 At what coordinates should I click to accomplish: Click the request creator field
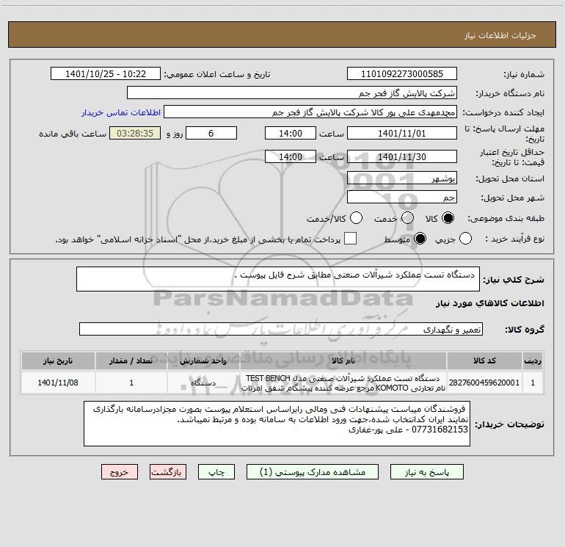[310, 112]
